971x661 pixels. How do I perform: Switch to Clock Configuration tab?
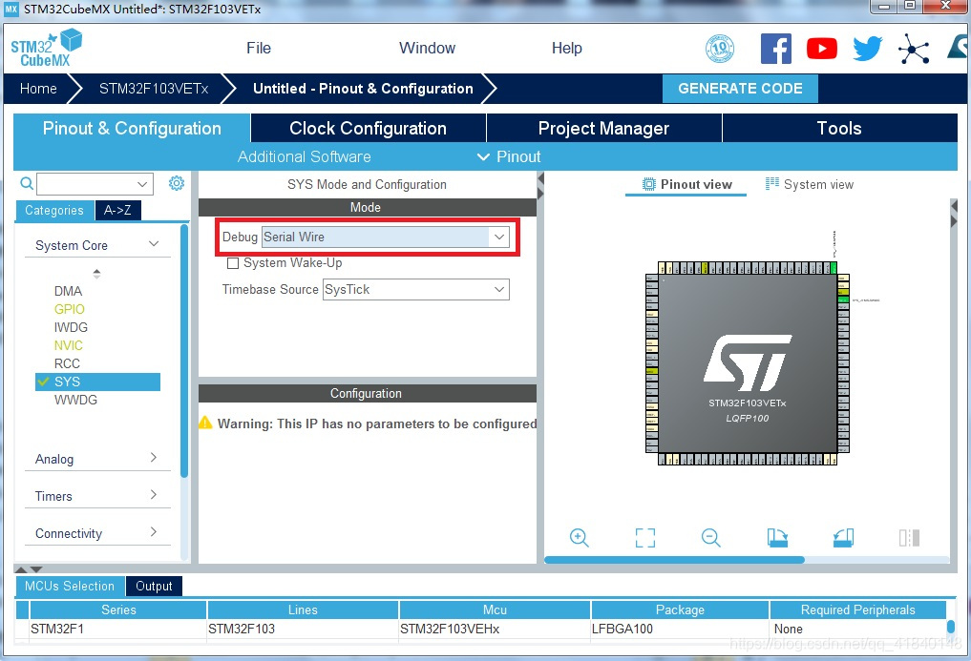(368, 128)
